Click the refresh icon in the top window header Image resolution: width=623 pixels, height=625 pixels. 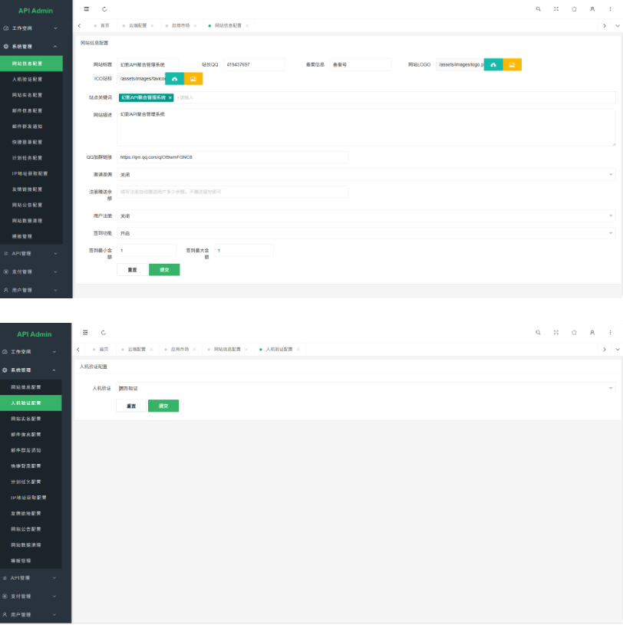104,9
